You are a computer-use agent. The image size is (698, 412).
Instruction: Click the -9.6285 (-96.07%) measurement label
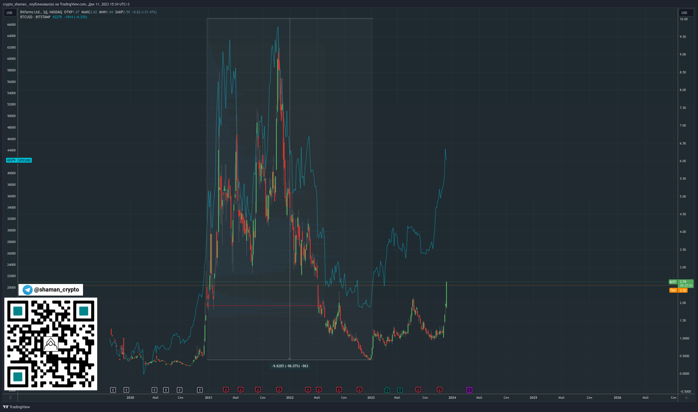click(x=290, y=366)
